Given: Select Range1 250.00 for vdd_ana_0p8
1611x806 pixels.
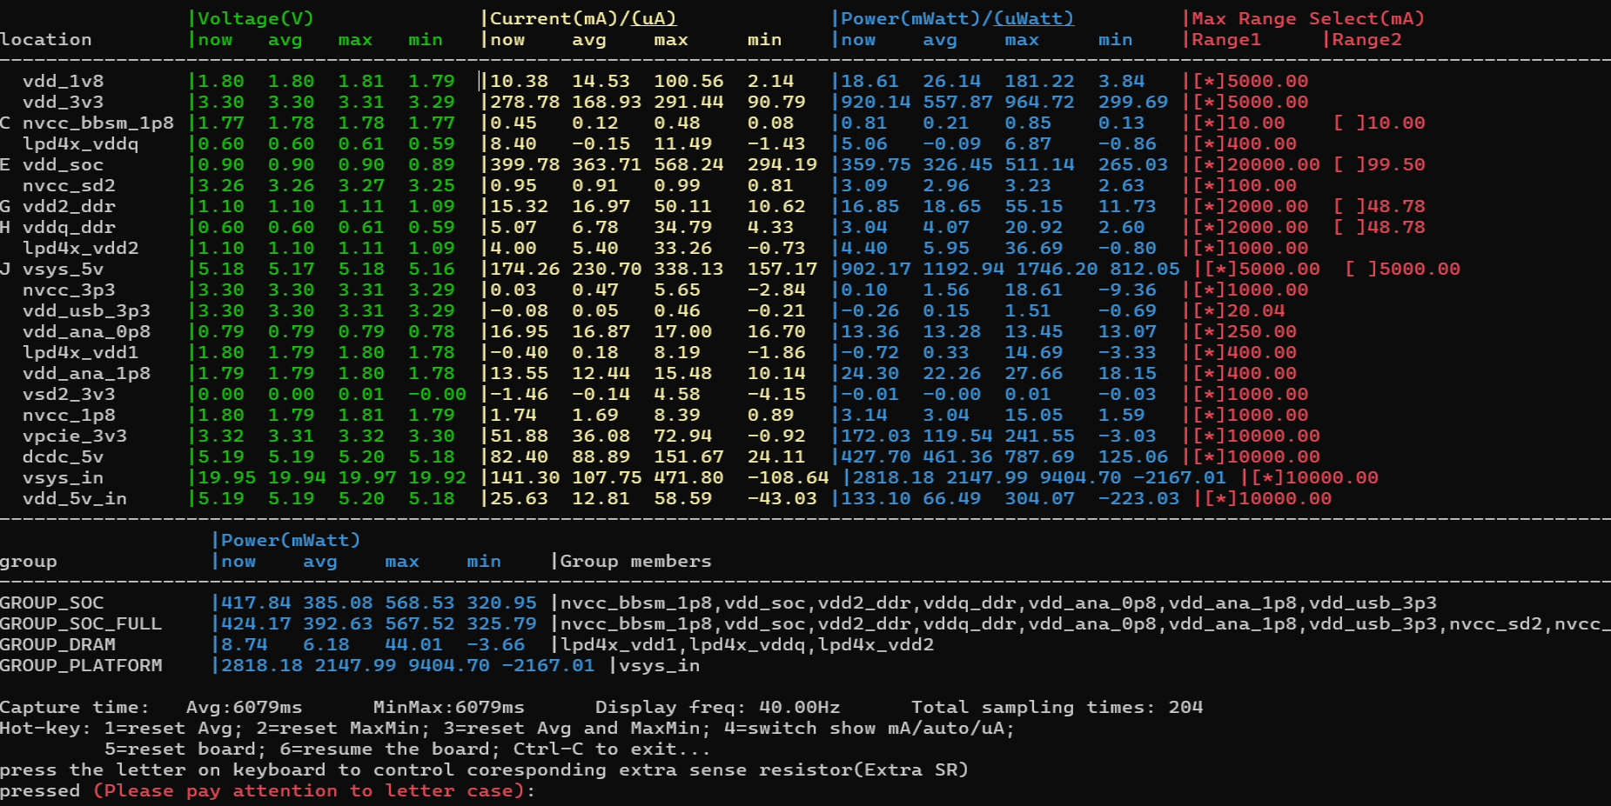Looking at the screenshot, I should coord(1210,330).
